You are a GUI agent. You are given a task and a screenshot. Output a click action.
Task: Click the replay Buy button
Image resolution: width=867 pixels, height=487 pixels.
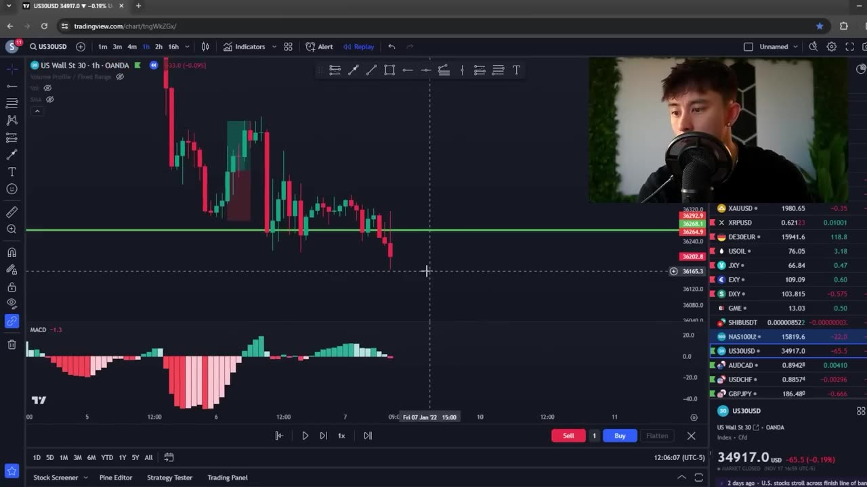tap(620, 436)
